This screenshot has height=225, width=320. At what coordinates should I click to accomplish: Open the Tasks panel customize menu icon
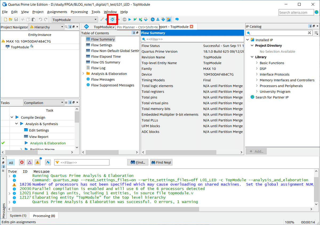coord(66,103)
